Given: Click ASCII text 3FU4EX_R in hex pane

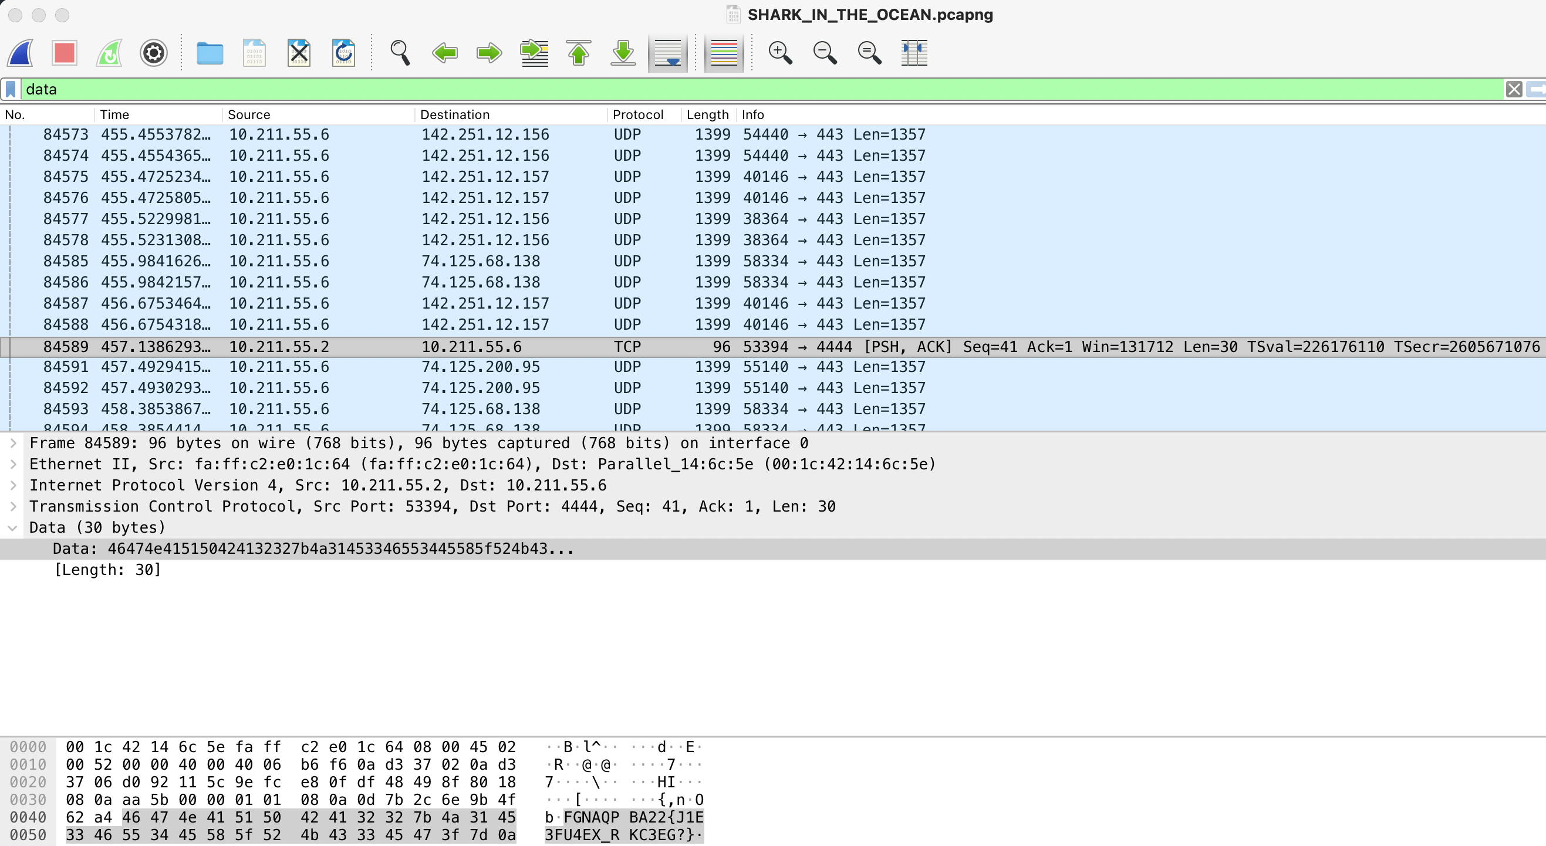Looking at the screenshot, I should click(x=582, y=835).
